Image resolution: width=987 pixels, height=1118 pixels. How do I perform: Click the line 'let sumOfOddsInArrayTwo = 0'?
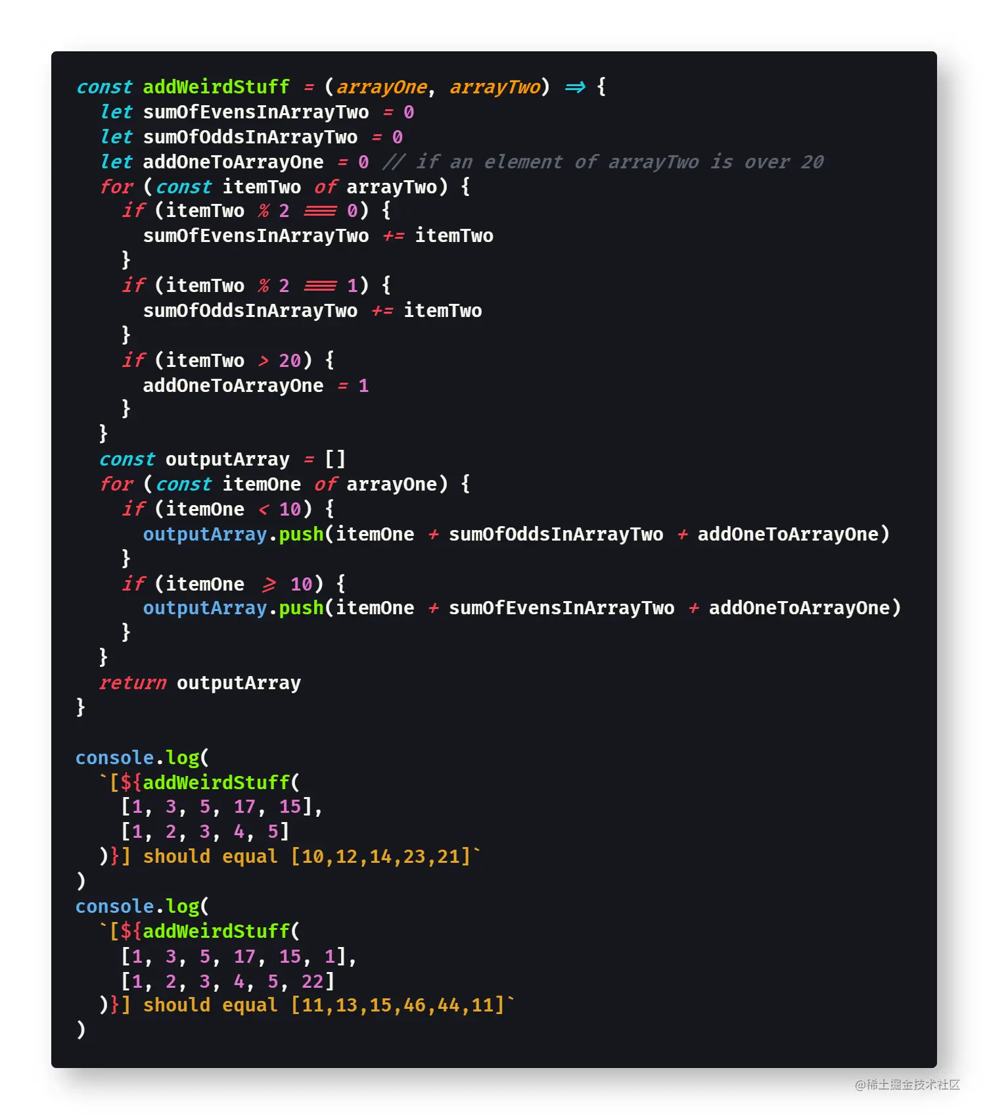[251, 137]
